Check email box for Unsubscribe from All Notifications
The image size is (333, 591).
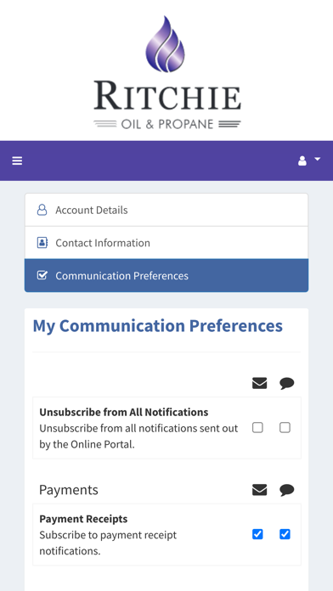[257, 427]
